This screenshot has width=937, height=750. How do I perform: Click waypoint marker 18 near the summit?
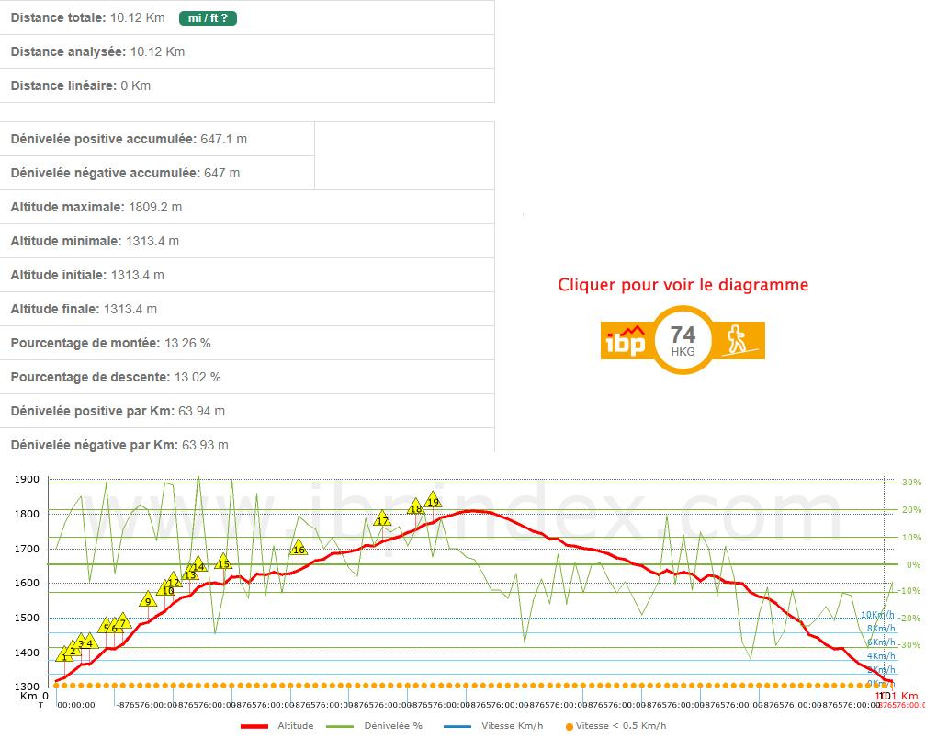point(415,507)
